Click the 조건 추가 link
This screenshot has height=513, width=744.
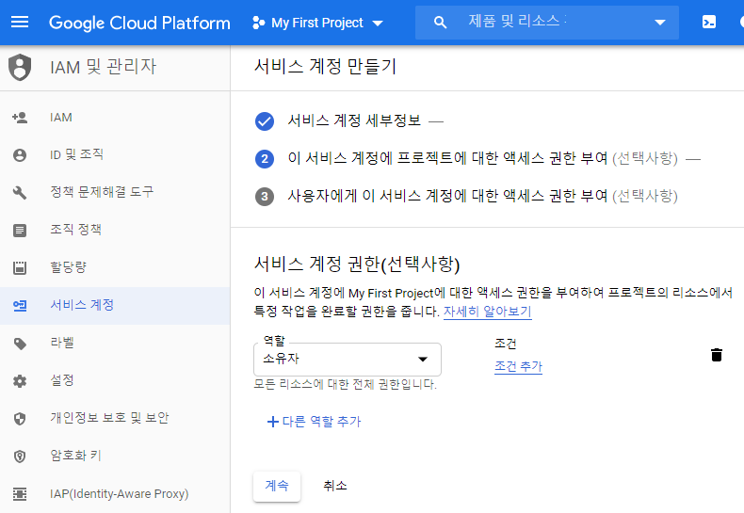[518, 366]
